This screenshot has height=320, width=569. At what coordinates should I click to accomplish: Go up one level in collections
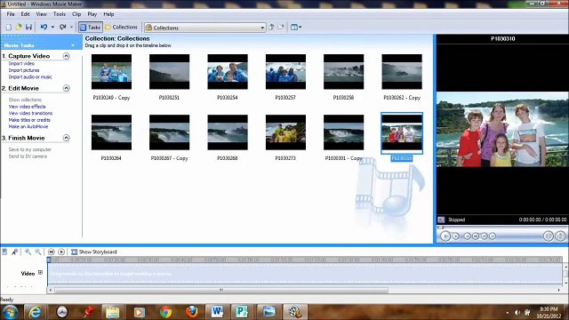272,28
